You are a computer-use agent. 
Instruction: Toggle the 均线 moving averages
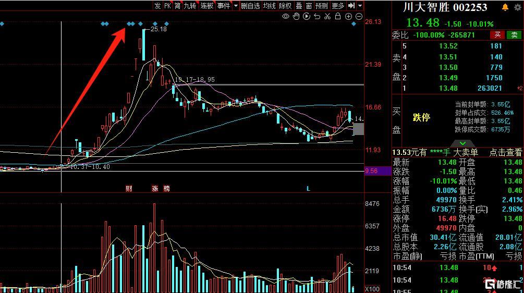coord(270,5)
